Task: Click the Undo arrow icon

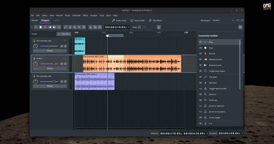Action: [238, 21]
